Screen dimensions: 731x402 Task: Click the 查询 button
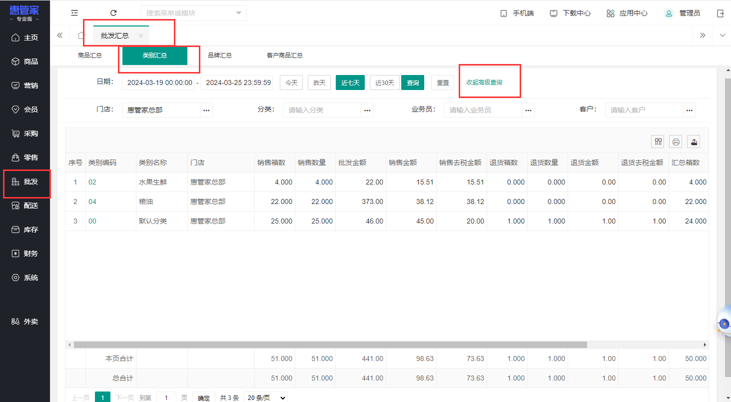click(413, 82)
